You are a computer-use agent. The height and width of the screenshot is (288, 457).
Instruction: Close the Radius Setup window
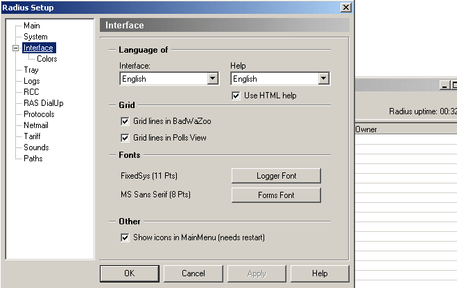click(x=345, y=8)
